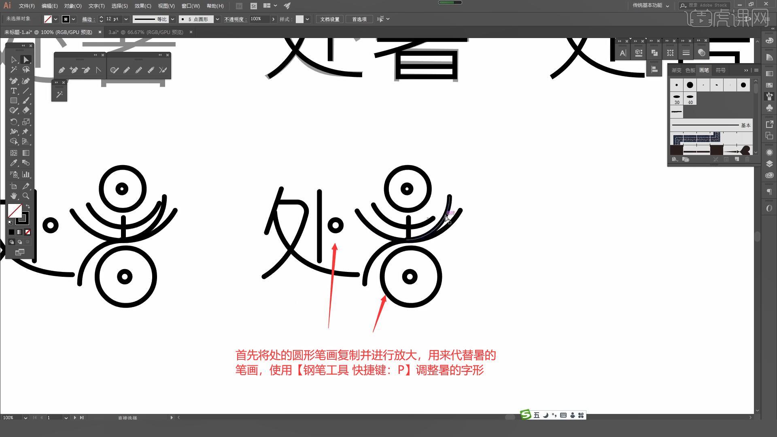Swap fill and stroke colors
The width and height of the screenshot is (777, 437).
click(x=28, y=206)
